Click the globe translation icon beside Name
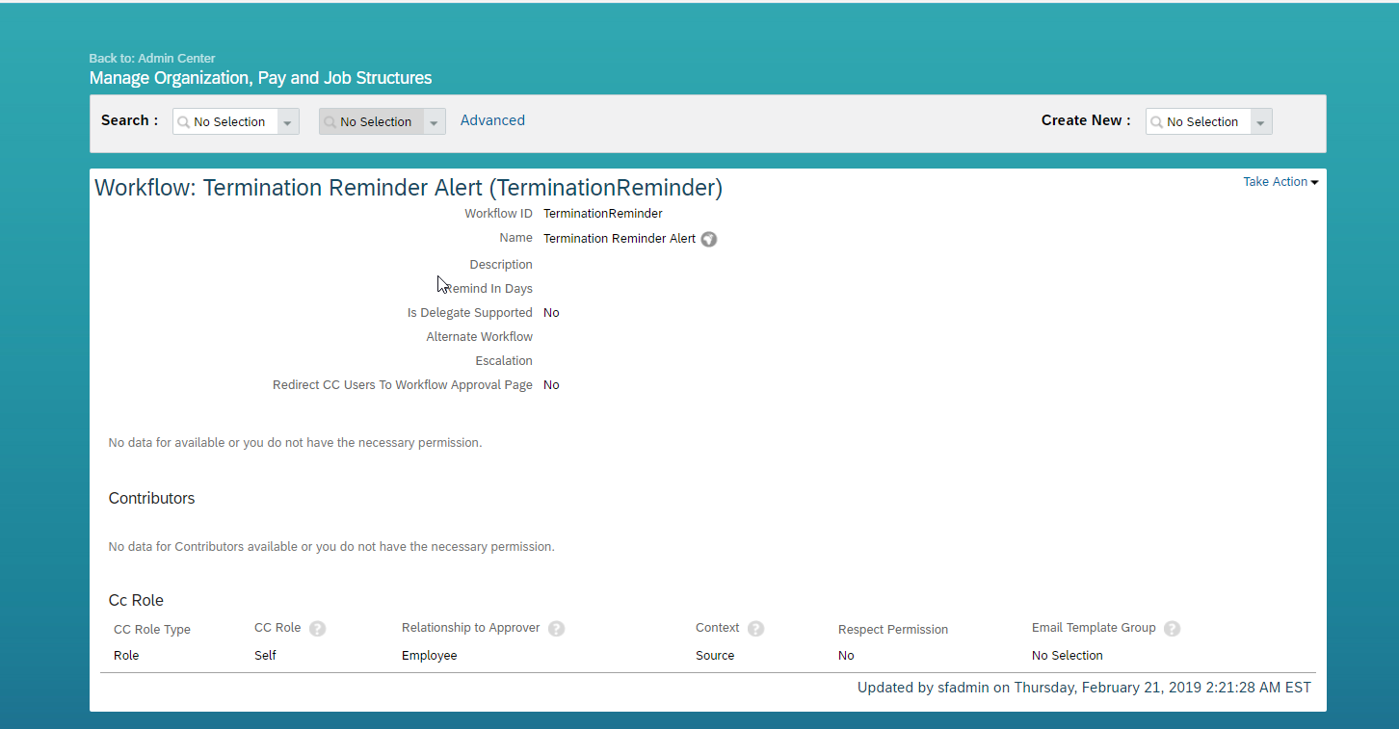This screenshot has width=1399, height=729. [x=709, y=240]
